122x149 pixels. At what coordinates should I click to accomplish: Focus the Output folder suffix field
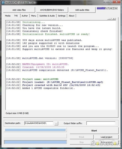(x=101, y=123)
